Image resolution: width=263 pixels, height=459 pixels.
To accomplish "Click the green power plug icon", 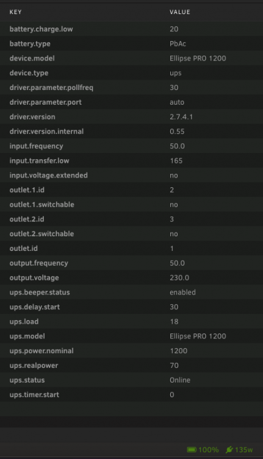I will tap(229, 449).
